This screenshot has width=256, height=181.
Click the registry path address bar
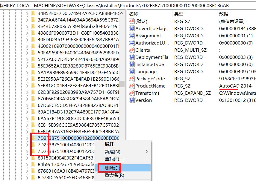point(120,6)
